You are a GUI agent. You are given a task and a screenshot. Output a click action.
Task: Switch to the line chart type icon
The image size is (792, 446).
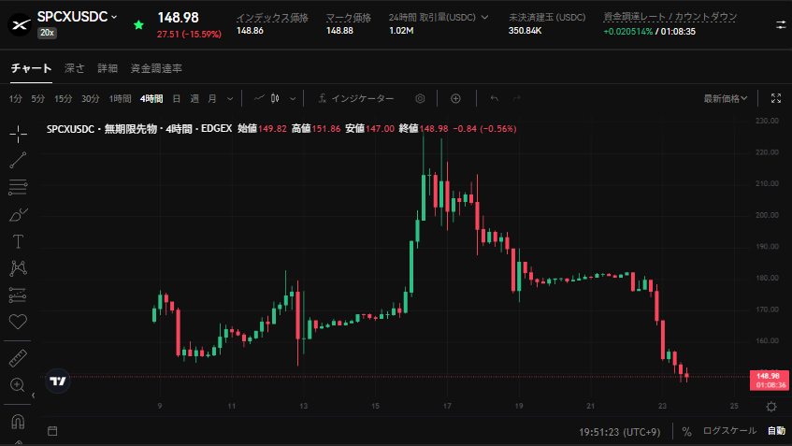point(259,98)
